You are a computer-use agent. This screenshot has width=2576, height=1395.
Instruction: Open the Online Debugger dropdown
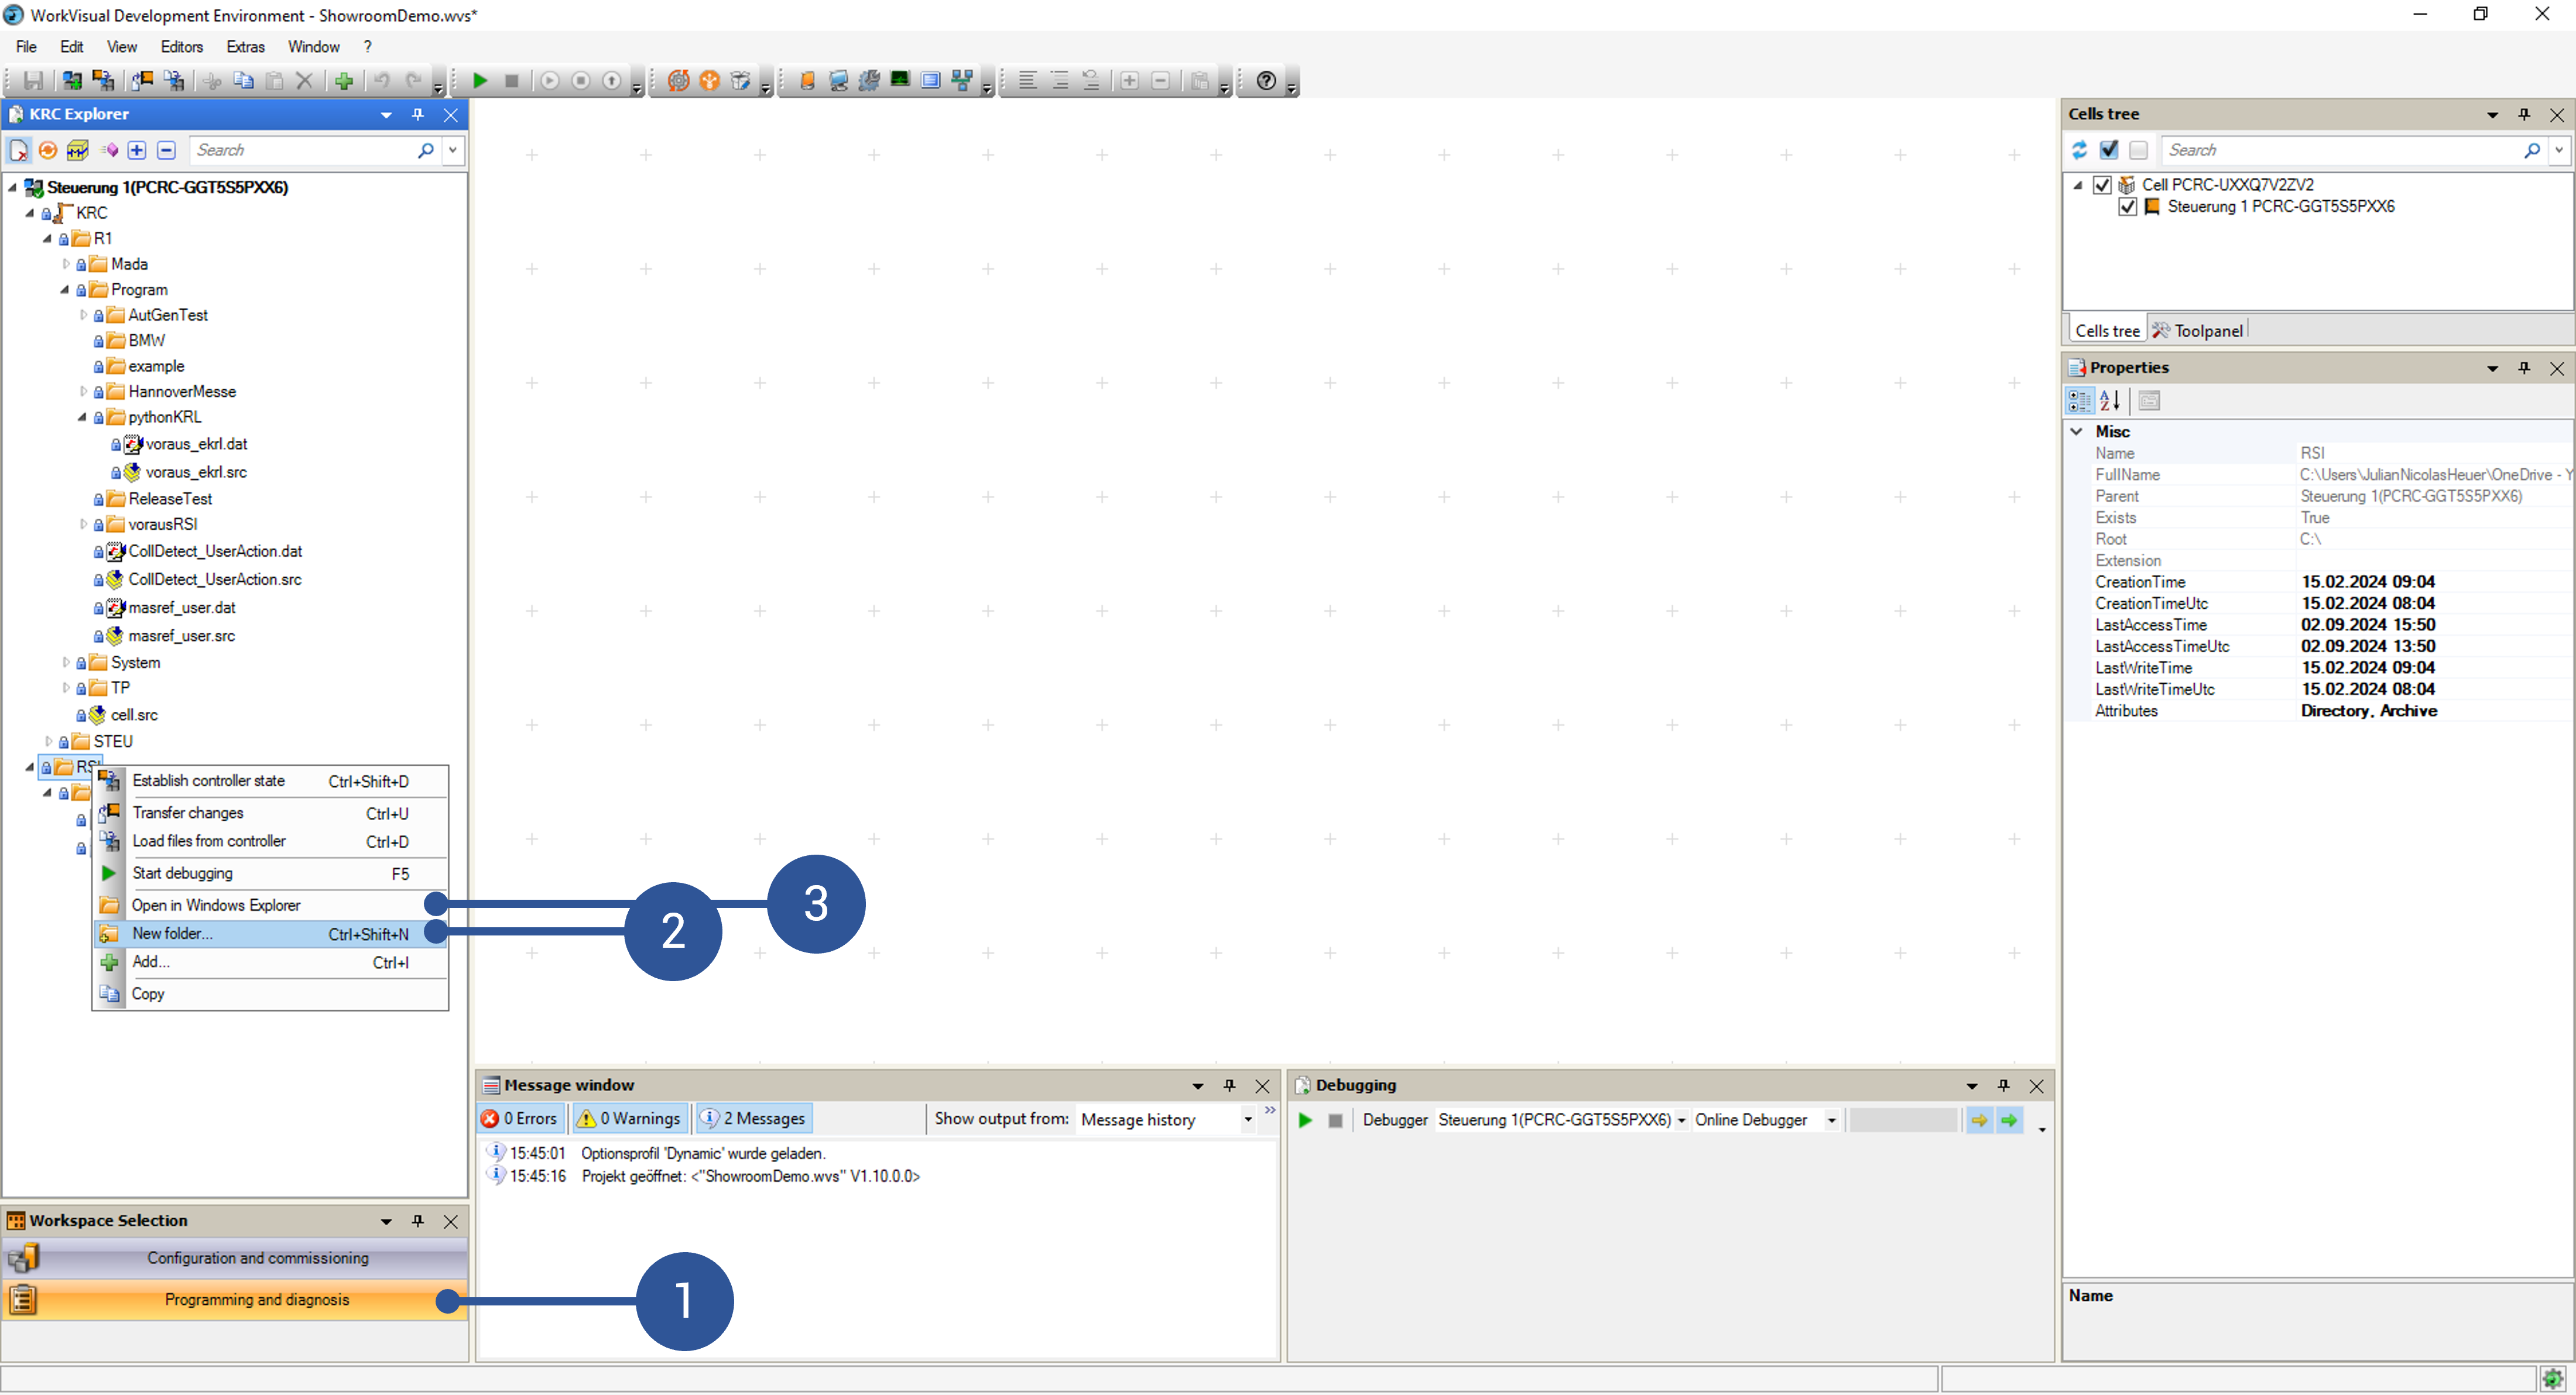click(1831, 1120)
